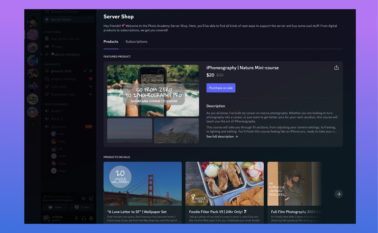Mute microphone in user panel
The width and height of the screenshot is (378, 233).
pyautogui.click(x=76, y=218)
